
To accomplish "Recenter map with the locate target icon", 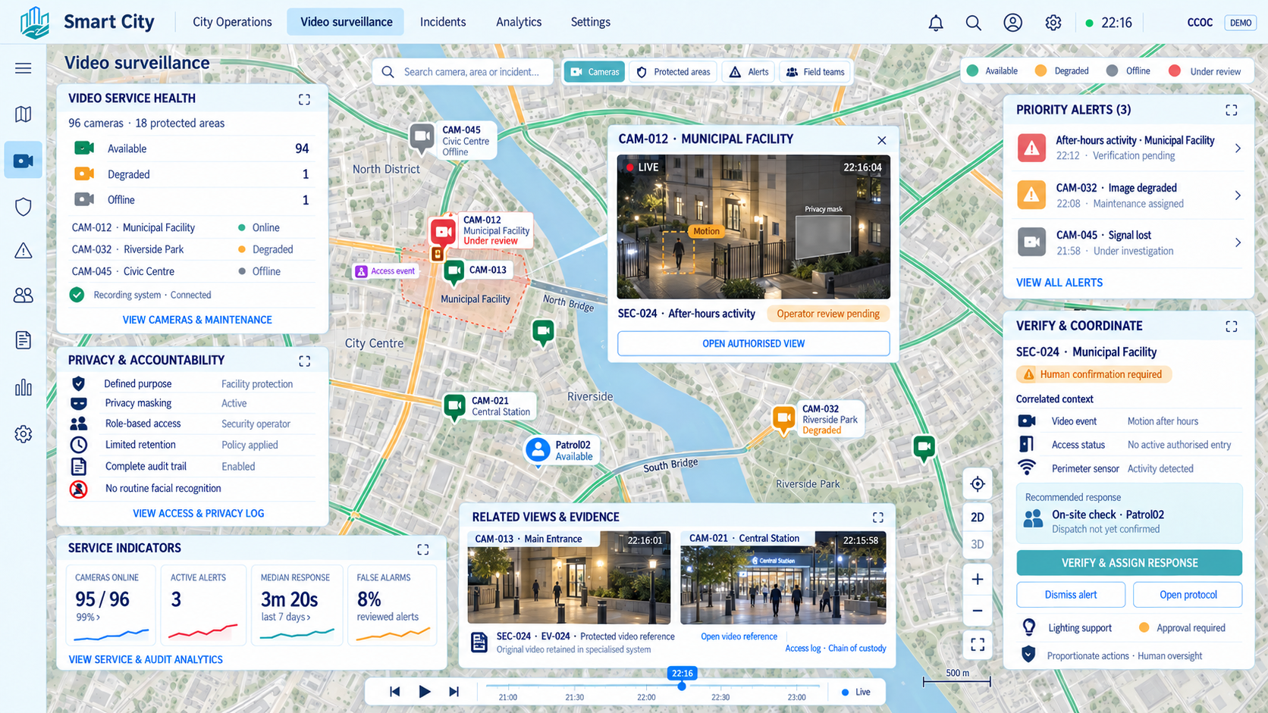I will [x=978, y=484].
